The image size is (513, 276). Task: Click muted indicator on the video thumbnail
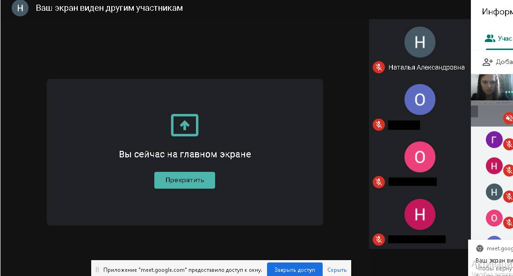click(508, 118)
